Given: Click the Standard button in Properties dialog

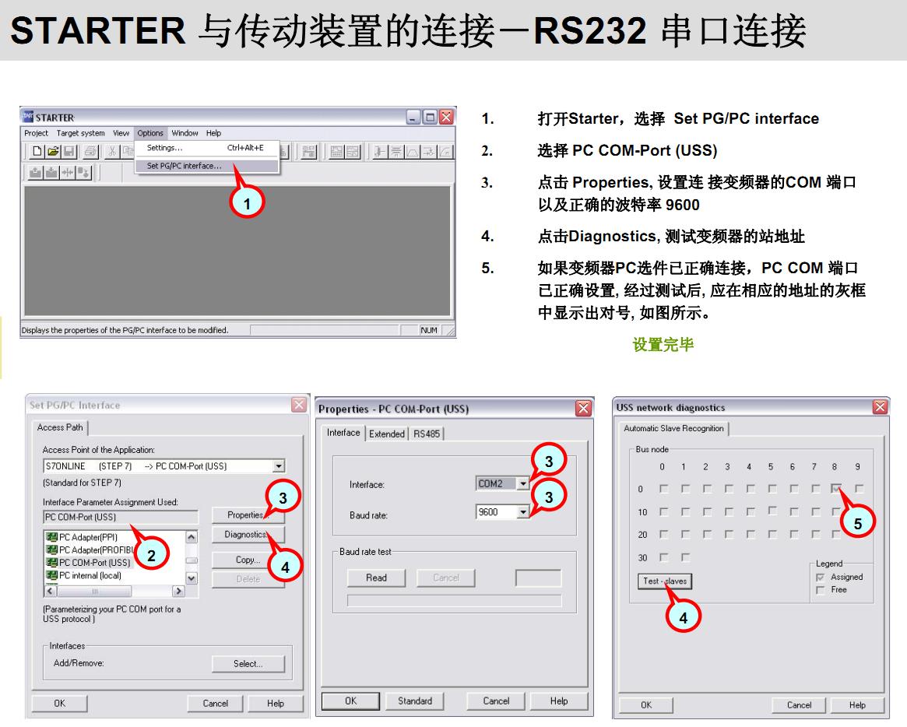Looking at the screenshot, I should pos(415,701).
